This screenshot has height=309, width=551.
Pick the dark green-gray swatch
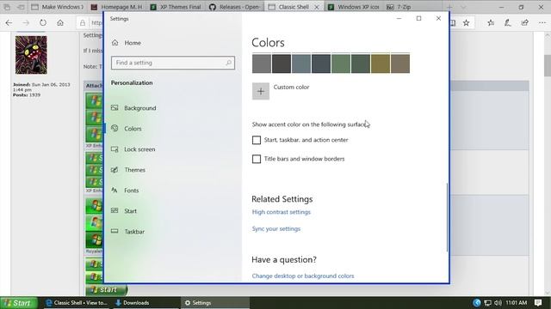coord(361,64)
